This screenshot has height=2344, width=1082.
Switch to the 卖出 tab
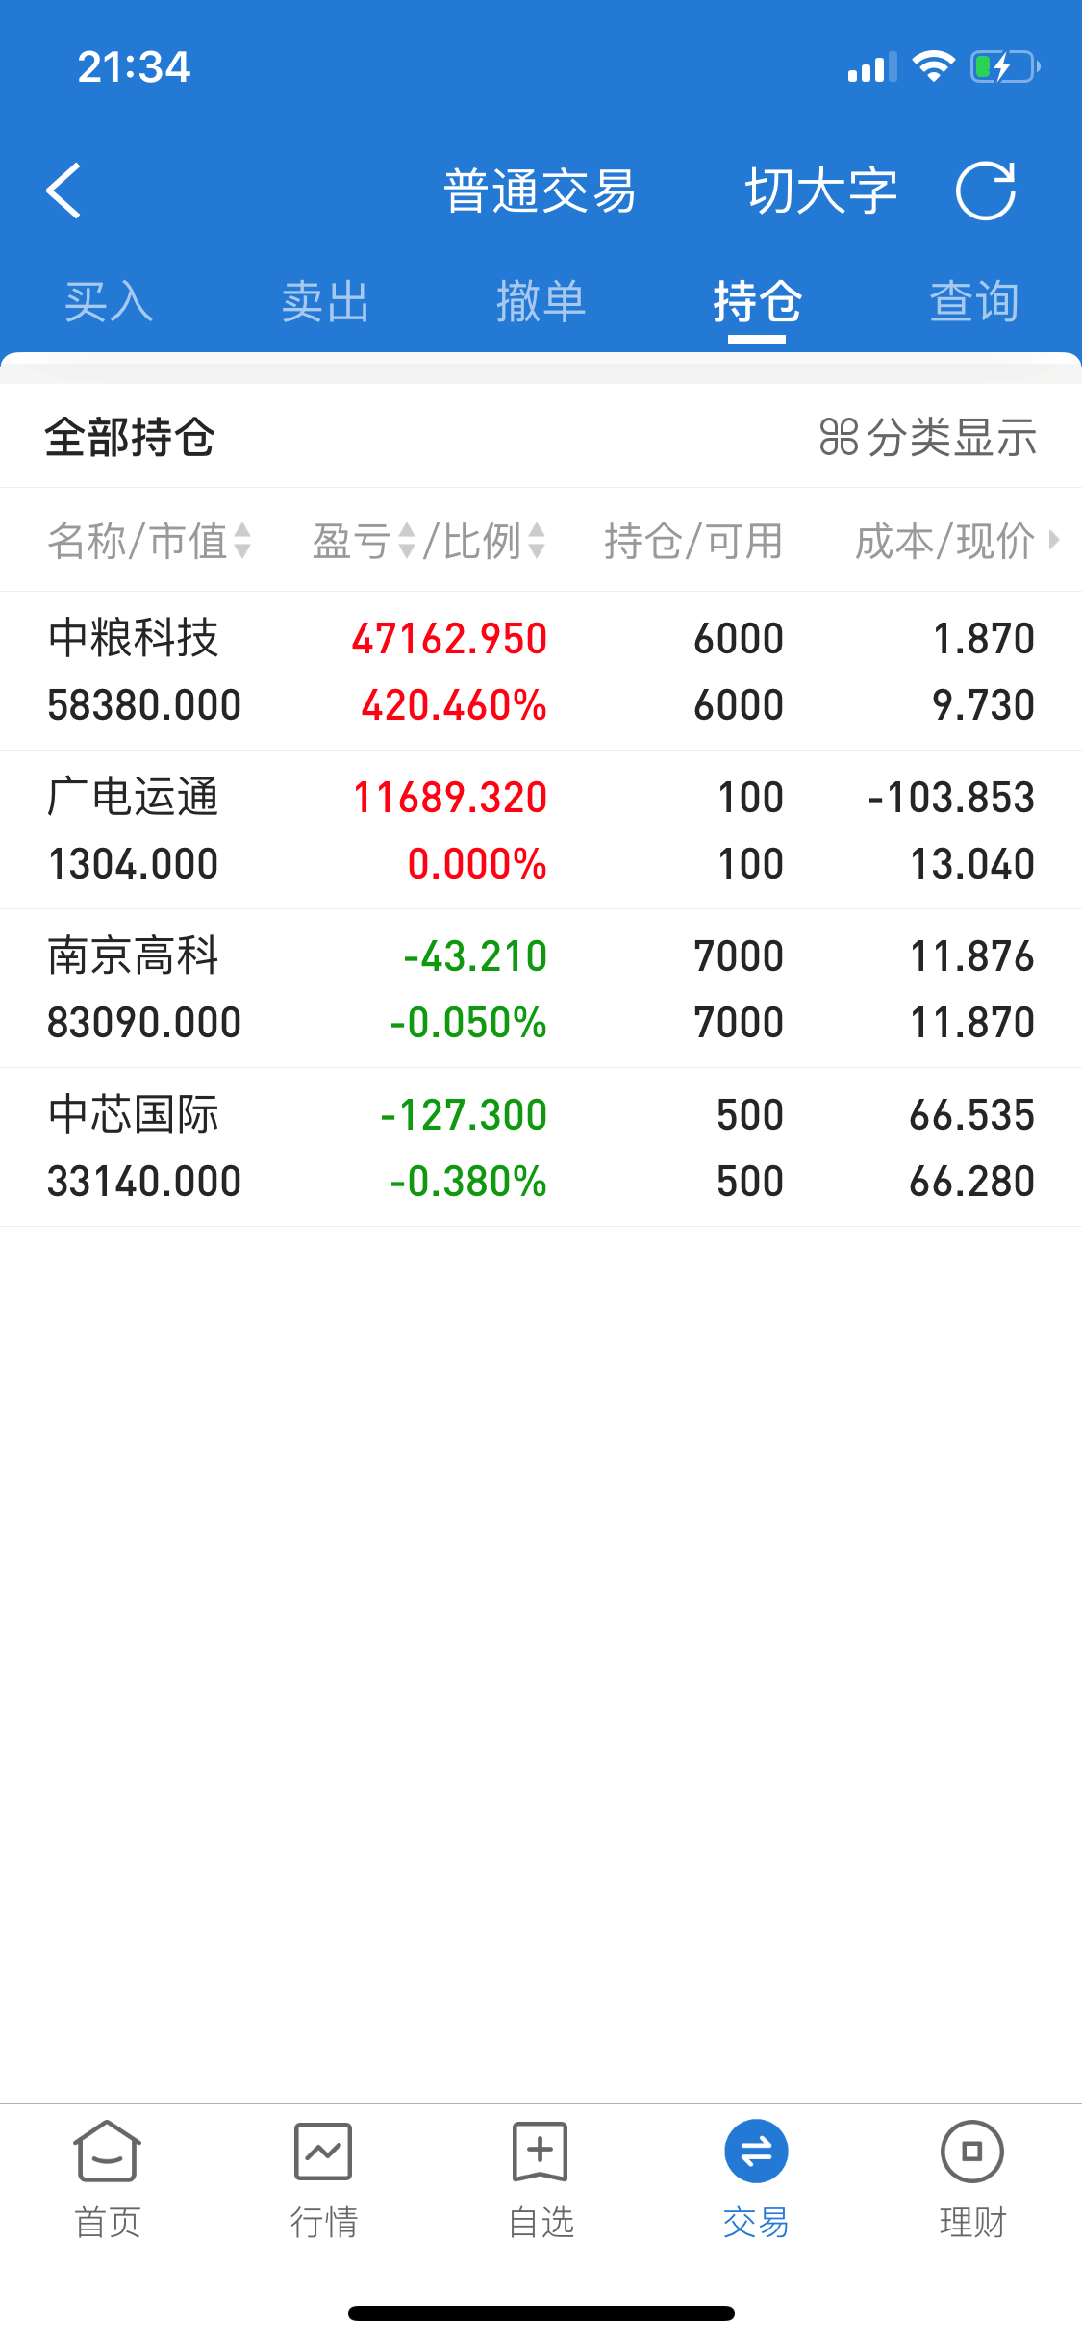point(325,302)
